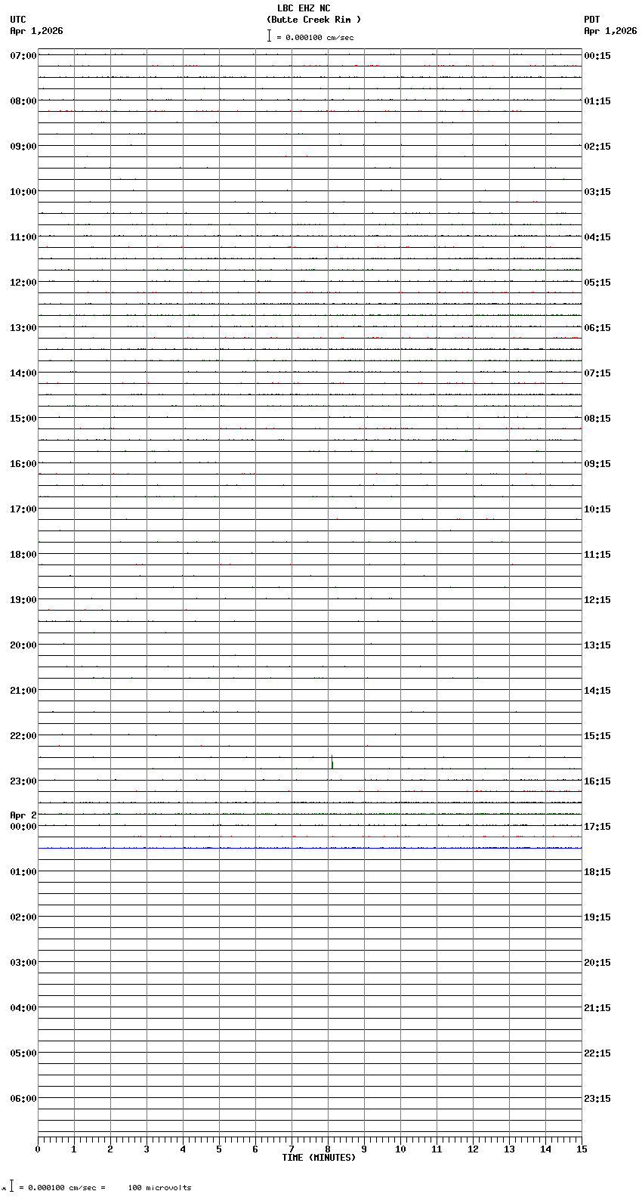
Task: Click the 20:15 PDT time label
Action: tap(597, 963)
